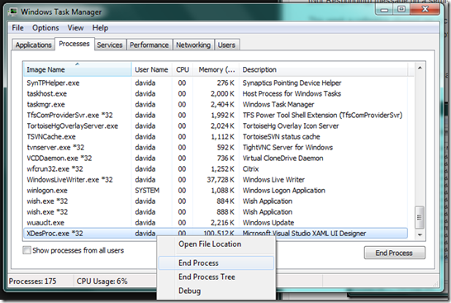Click 'Microsoft Visual Studio XAML UI Designer' description
Image resolution: width=451 pixels, height=303 pixels.
[304, 234]
